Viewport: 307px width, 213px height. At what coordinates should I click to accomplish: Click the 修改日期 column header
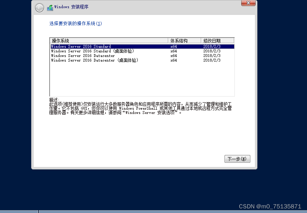pos(217,41)
